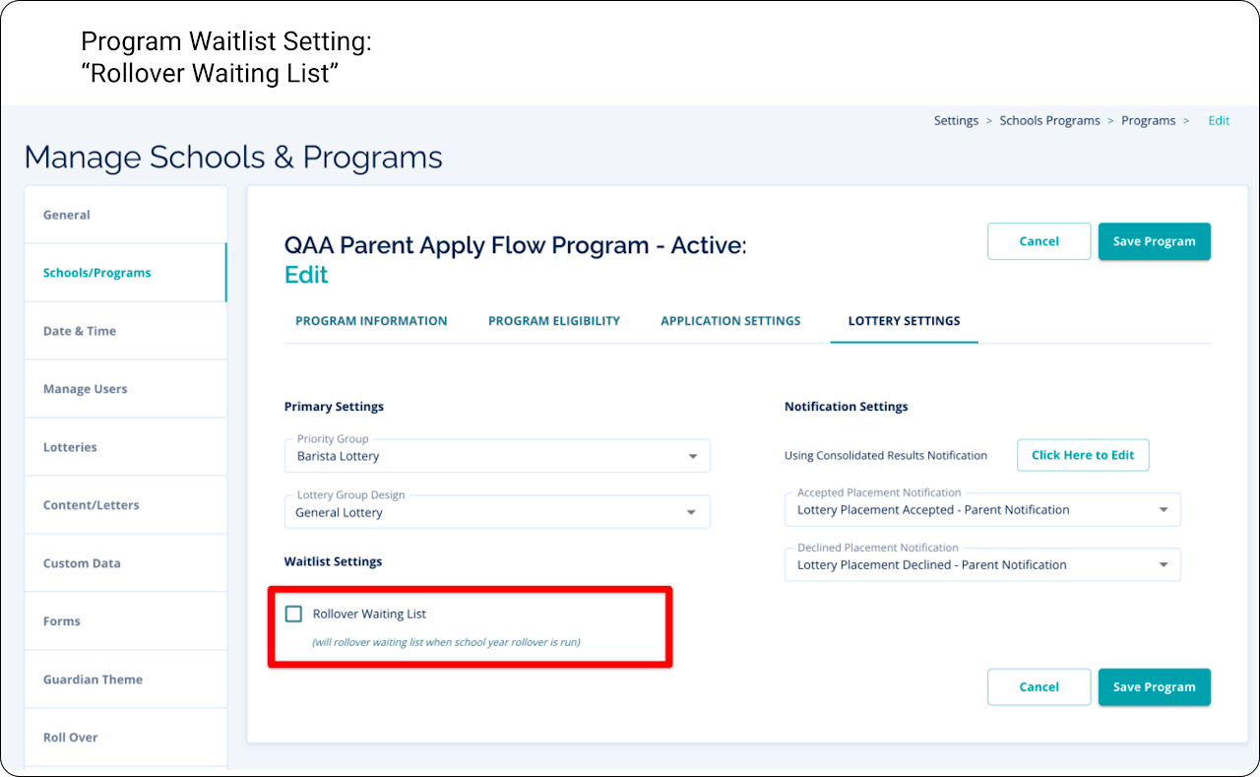Viewport: 1260px width, 777px height.
Task: Select the Lottery Settings tab
Action: 904,321
